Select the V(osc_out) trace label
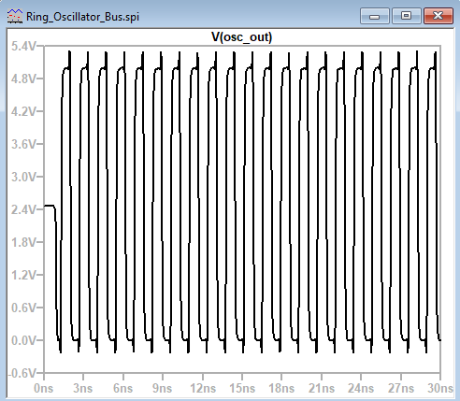 [x=242, y=37]
